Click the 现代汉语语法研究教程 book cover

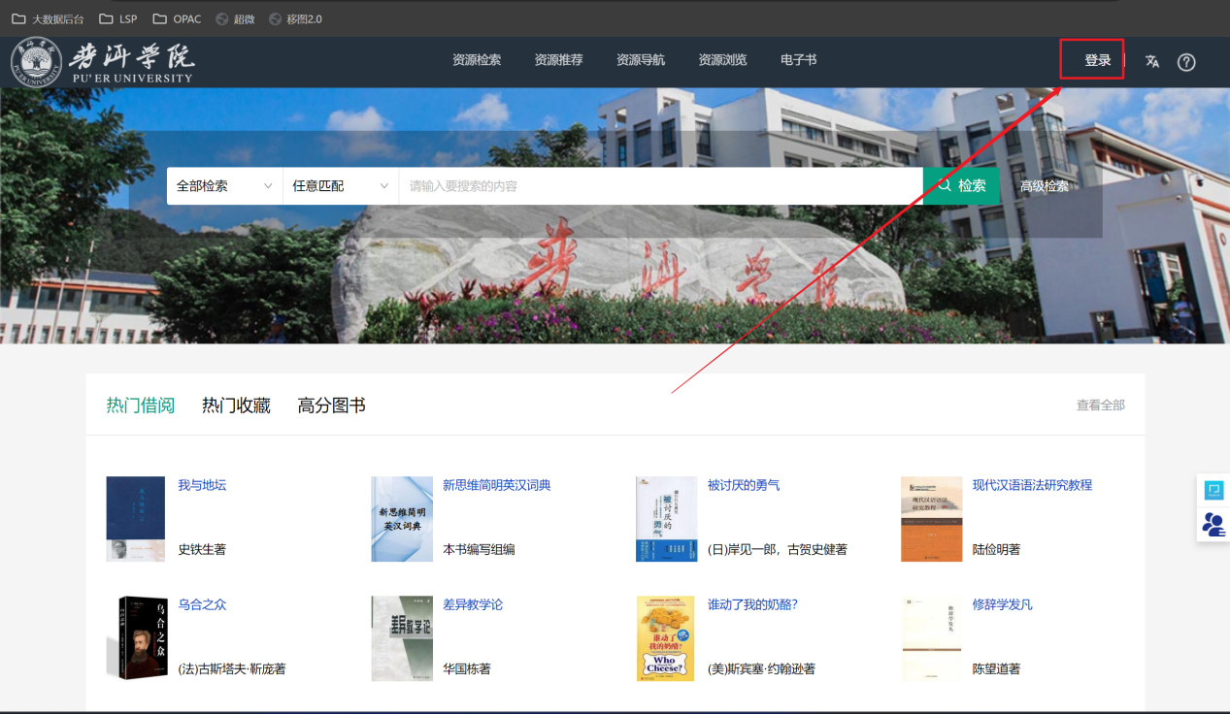pyautogui.click(x=932, y=519)
